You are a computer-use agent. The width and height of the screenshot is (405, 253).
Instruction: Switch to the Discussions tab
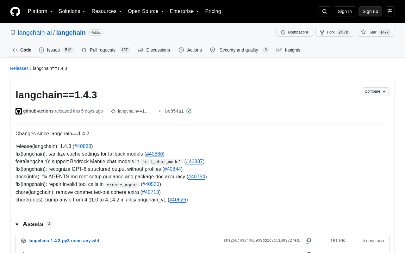154,50
